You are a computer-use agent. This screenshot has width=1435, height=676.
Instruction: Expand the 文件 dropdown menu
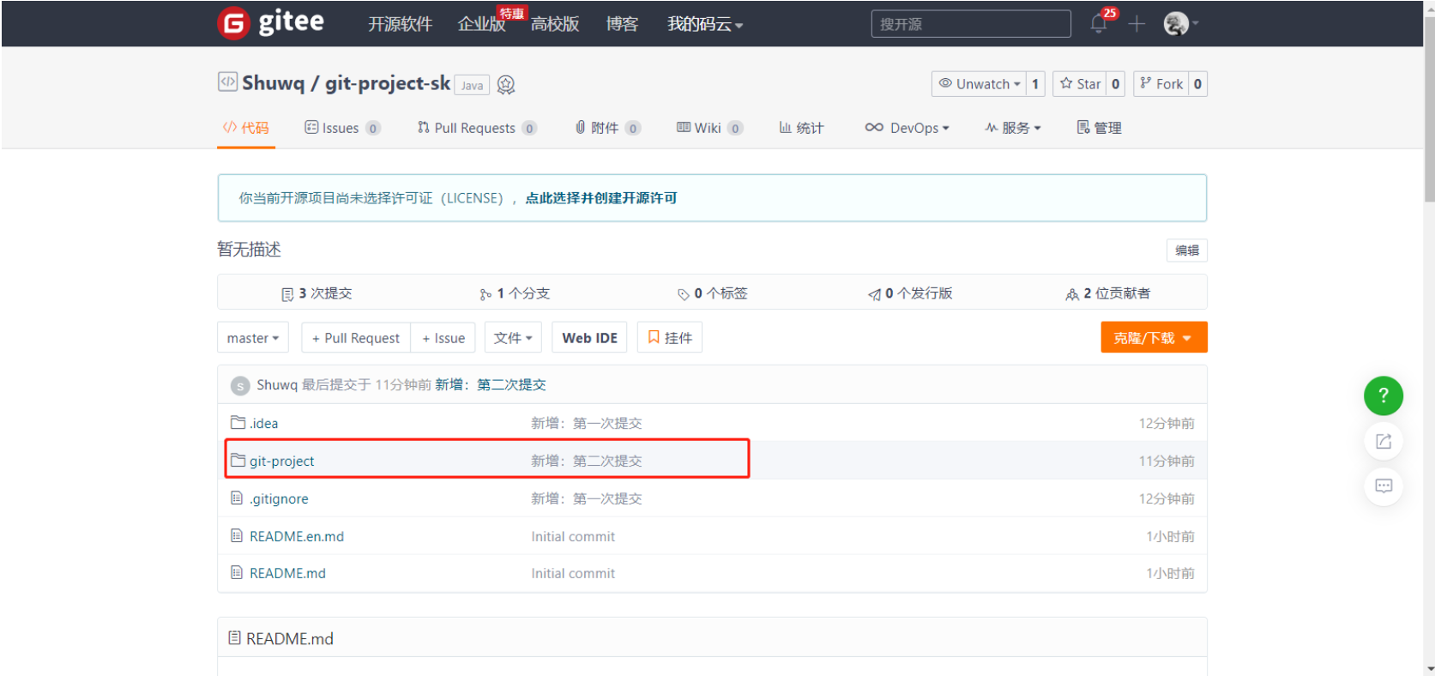coord(513,338)
